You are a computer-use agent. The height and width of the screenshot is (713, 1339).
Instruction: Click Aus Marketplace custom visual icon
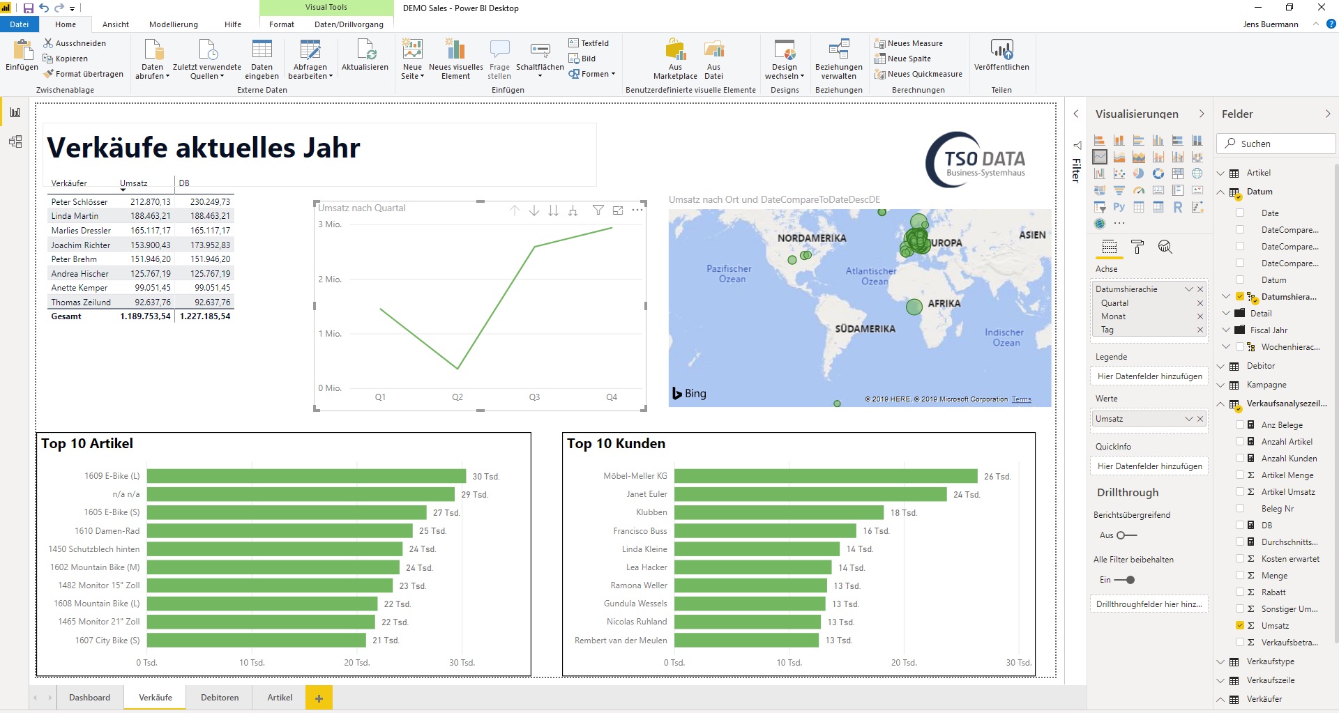coord(675,59)
